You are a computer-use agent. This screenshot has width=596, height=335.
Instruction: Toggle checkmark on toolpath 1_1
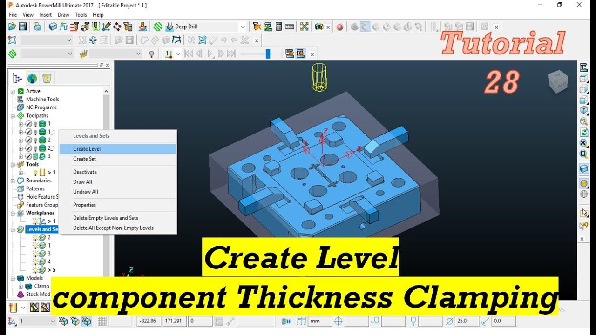(x=28, y=132)
